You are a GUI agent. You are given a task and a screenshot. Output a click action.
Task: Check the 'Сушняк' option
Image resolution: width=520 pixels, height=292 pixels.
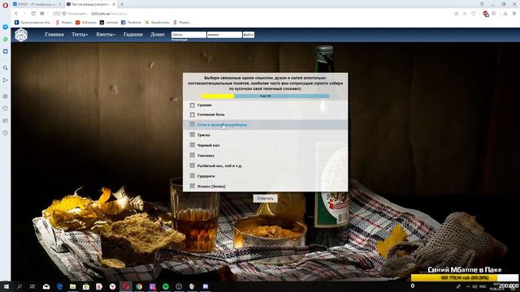coord(193,105)
